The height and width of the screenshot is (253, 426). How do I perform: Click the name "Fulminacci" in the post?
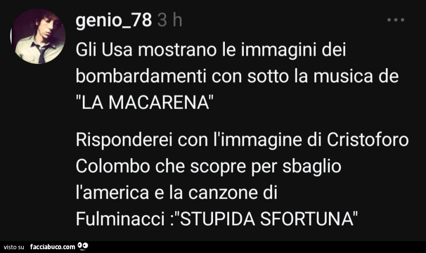coord(120,219)
